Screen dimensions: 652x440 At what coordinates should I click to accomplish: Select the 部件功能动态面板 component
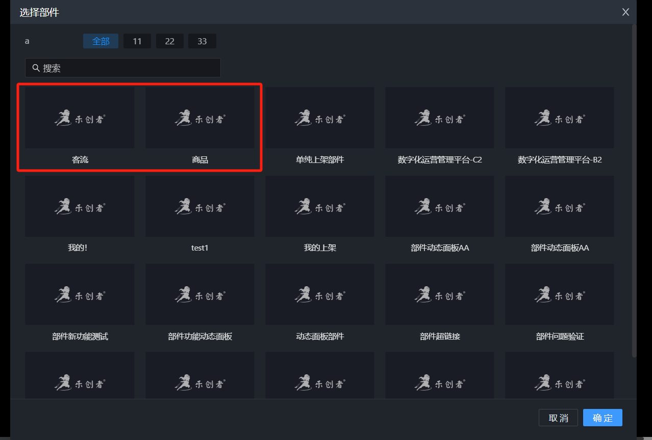[x=199, y=294]
